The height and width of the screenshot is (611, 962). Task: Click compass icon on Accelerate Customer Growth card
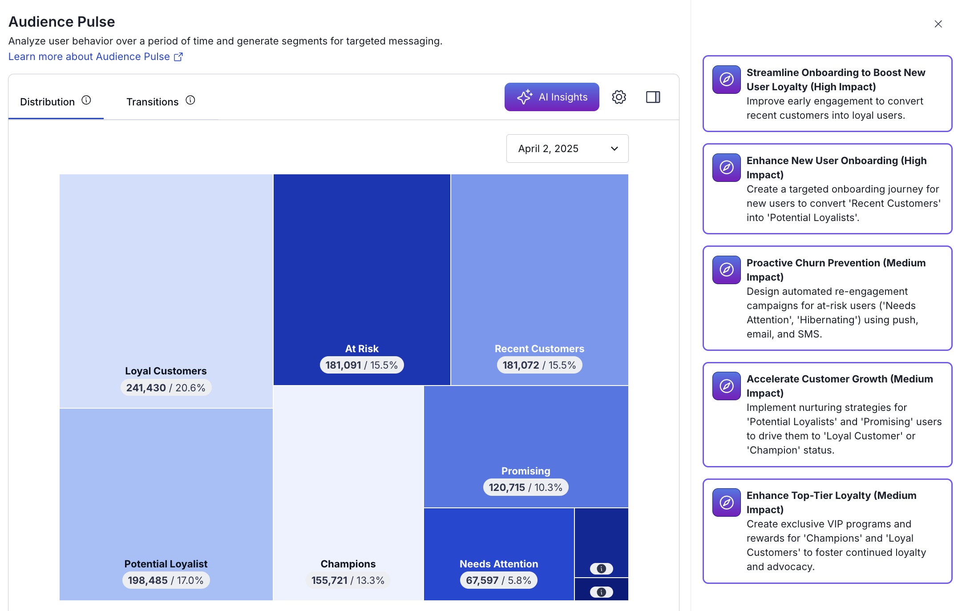point(726,386)
